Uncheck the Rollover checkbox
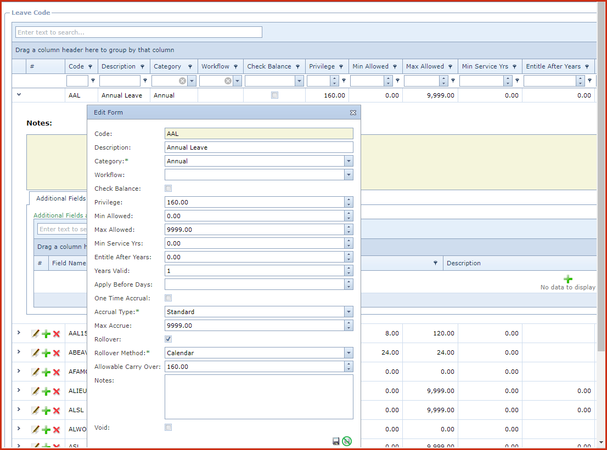 168,339
